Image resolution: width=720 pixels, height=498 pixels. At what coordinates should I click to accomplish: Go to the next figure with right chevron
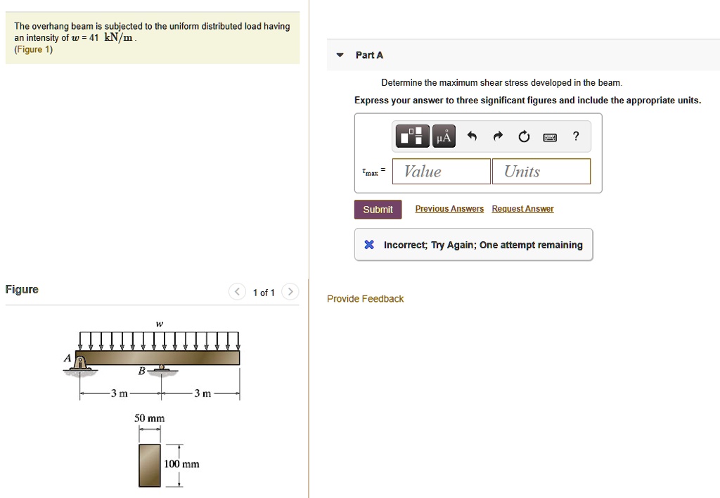290,291
